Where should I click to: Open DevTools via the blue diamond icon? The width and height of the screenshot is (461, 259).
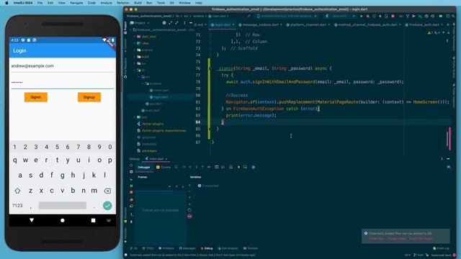(253, 167)
